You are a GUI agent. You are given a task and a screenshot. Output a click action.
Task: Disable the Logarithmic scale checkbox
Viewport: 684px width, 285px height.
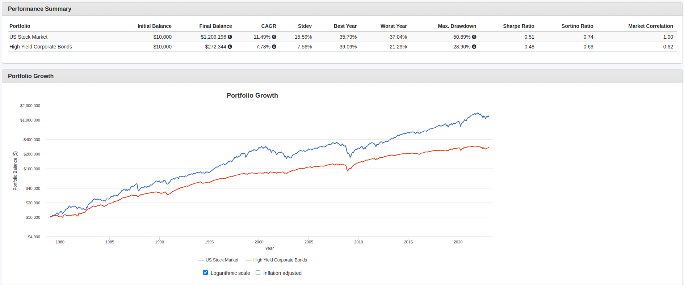206,273
